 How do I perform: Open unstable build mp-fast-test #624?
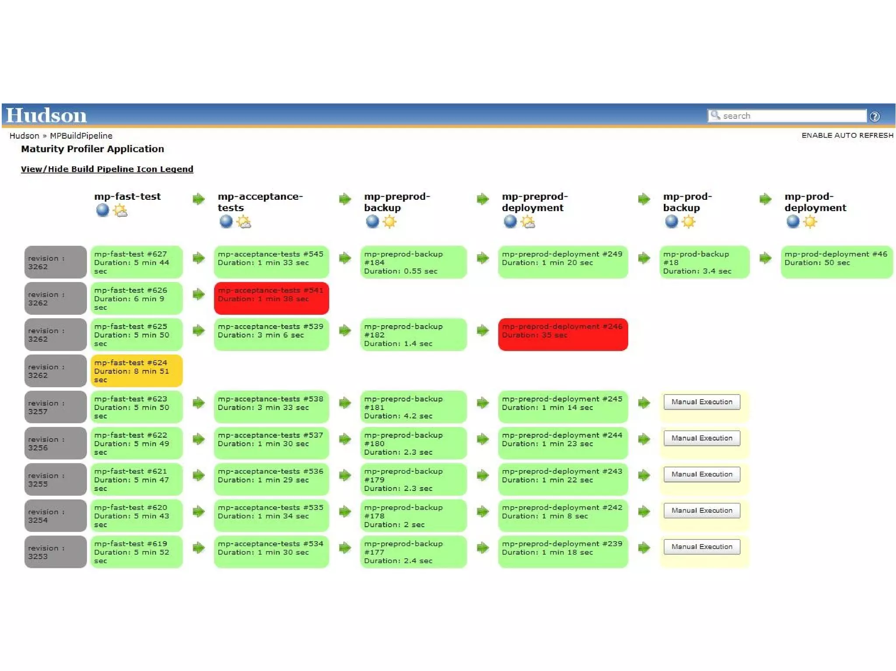pos(136,371)
